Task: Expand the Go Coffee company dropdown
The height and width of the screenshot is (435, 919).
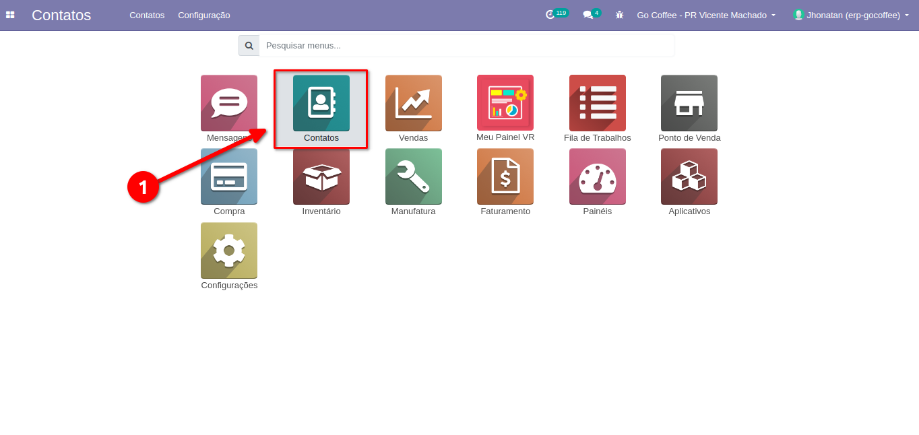Action: tap(706, 15)
